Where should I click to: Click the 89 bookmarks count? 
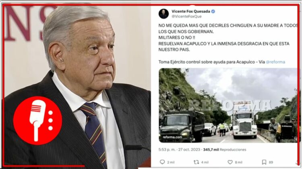271,163
